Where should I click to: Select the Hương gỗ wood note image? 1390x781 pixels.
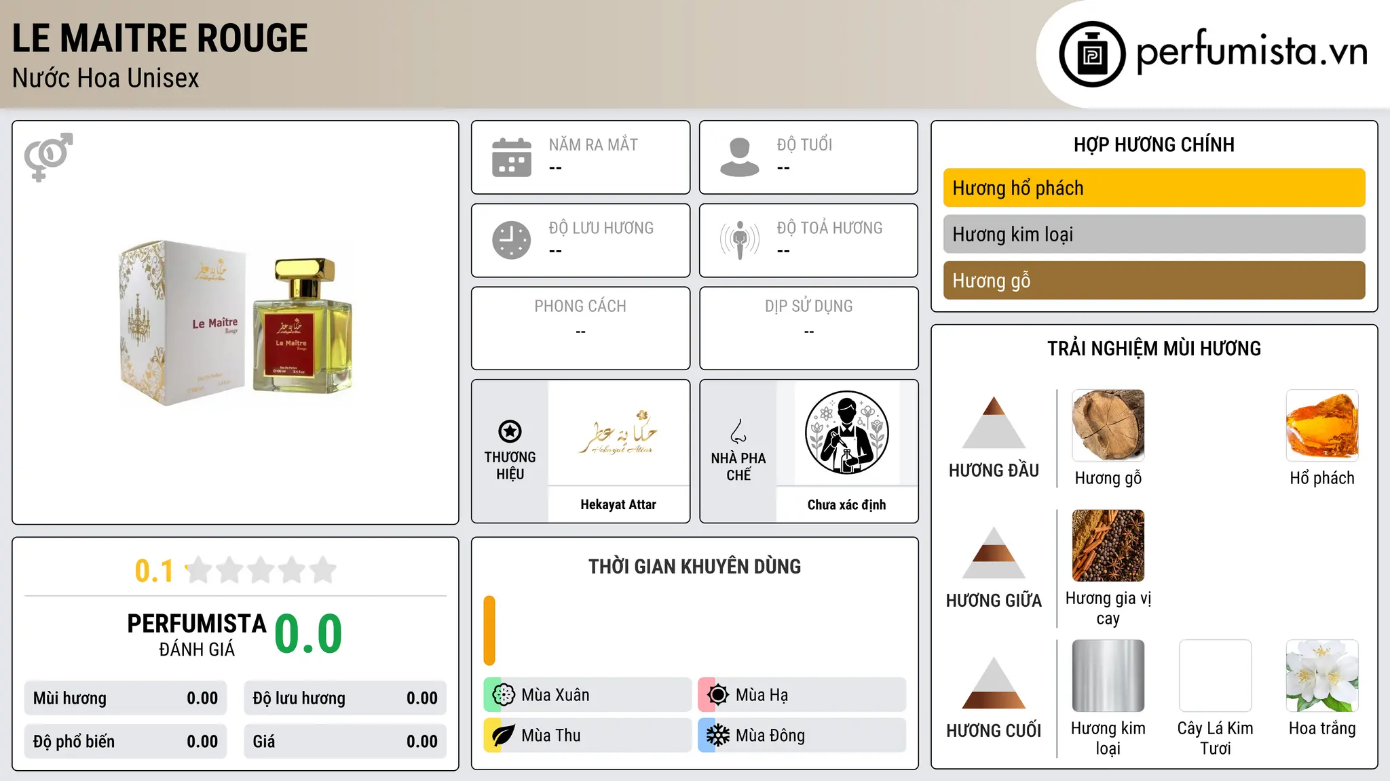click(x=1108, y=425)
